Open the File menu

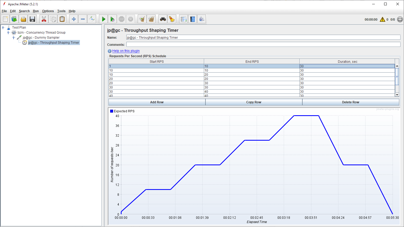coord(4,11)
